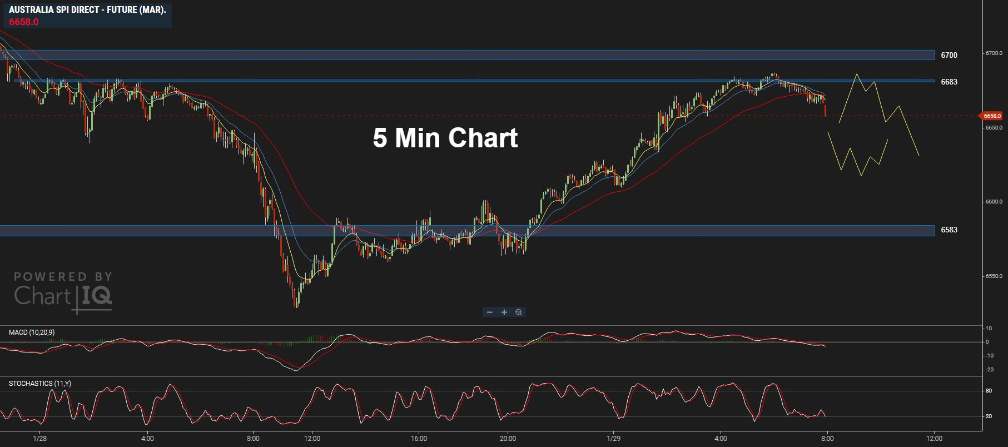The image size is (1008, 447).
Task: Click the 5 Min Chart heading text
Action: (445, 138)
